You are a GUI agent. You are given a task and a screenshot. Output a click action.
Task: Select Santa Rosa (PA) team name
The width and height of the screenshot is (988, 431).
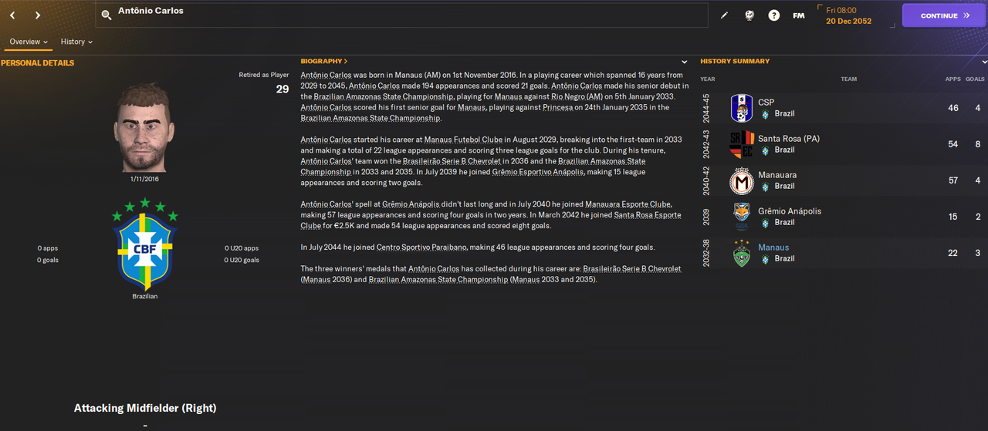click(789, 139)
